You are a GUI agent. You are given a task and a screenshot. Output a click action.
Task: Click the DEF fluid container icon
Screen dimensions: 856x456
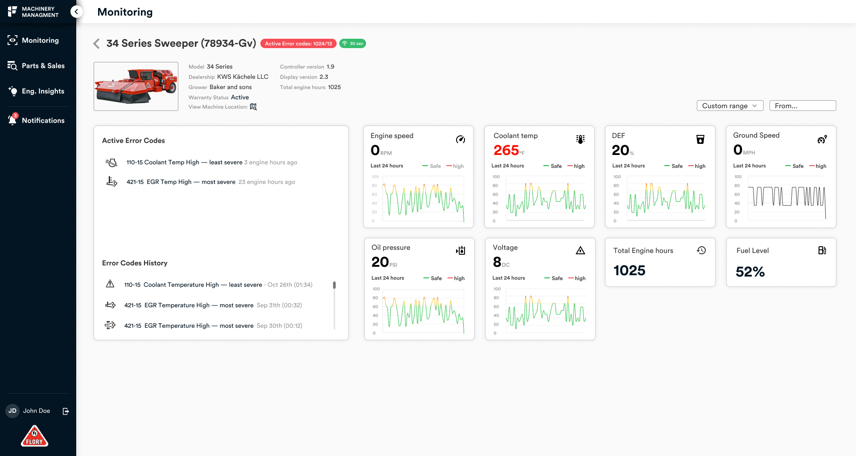(700, 139)
